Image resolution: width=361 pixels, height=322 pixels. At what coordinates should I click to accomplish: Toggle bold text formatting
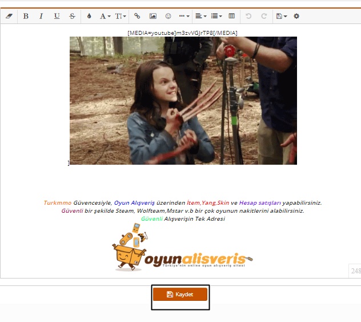pos(26,17)
